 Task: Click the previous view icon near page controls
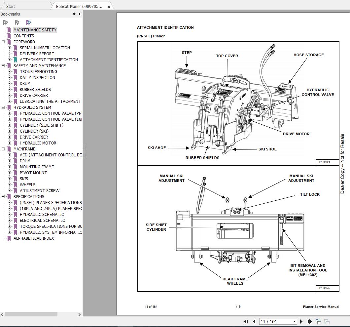tap(318, 321)
